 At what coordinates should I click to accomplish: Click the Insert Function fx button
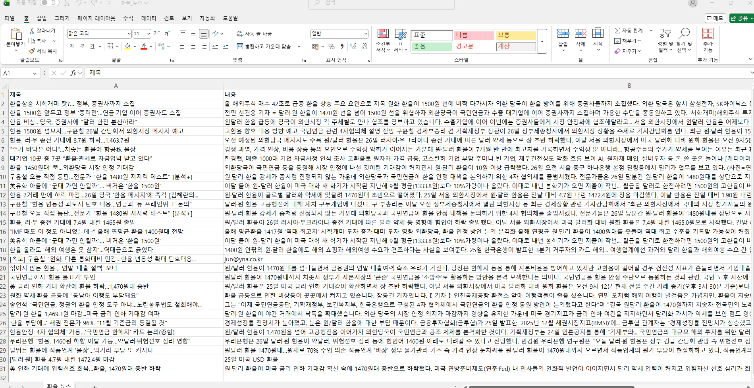point(73,73)
